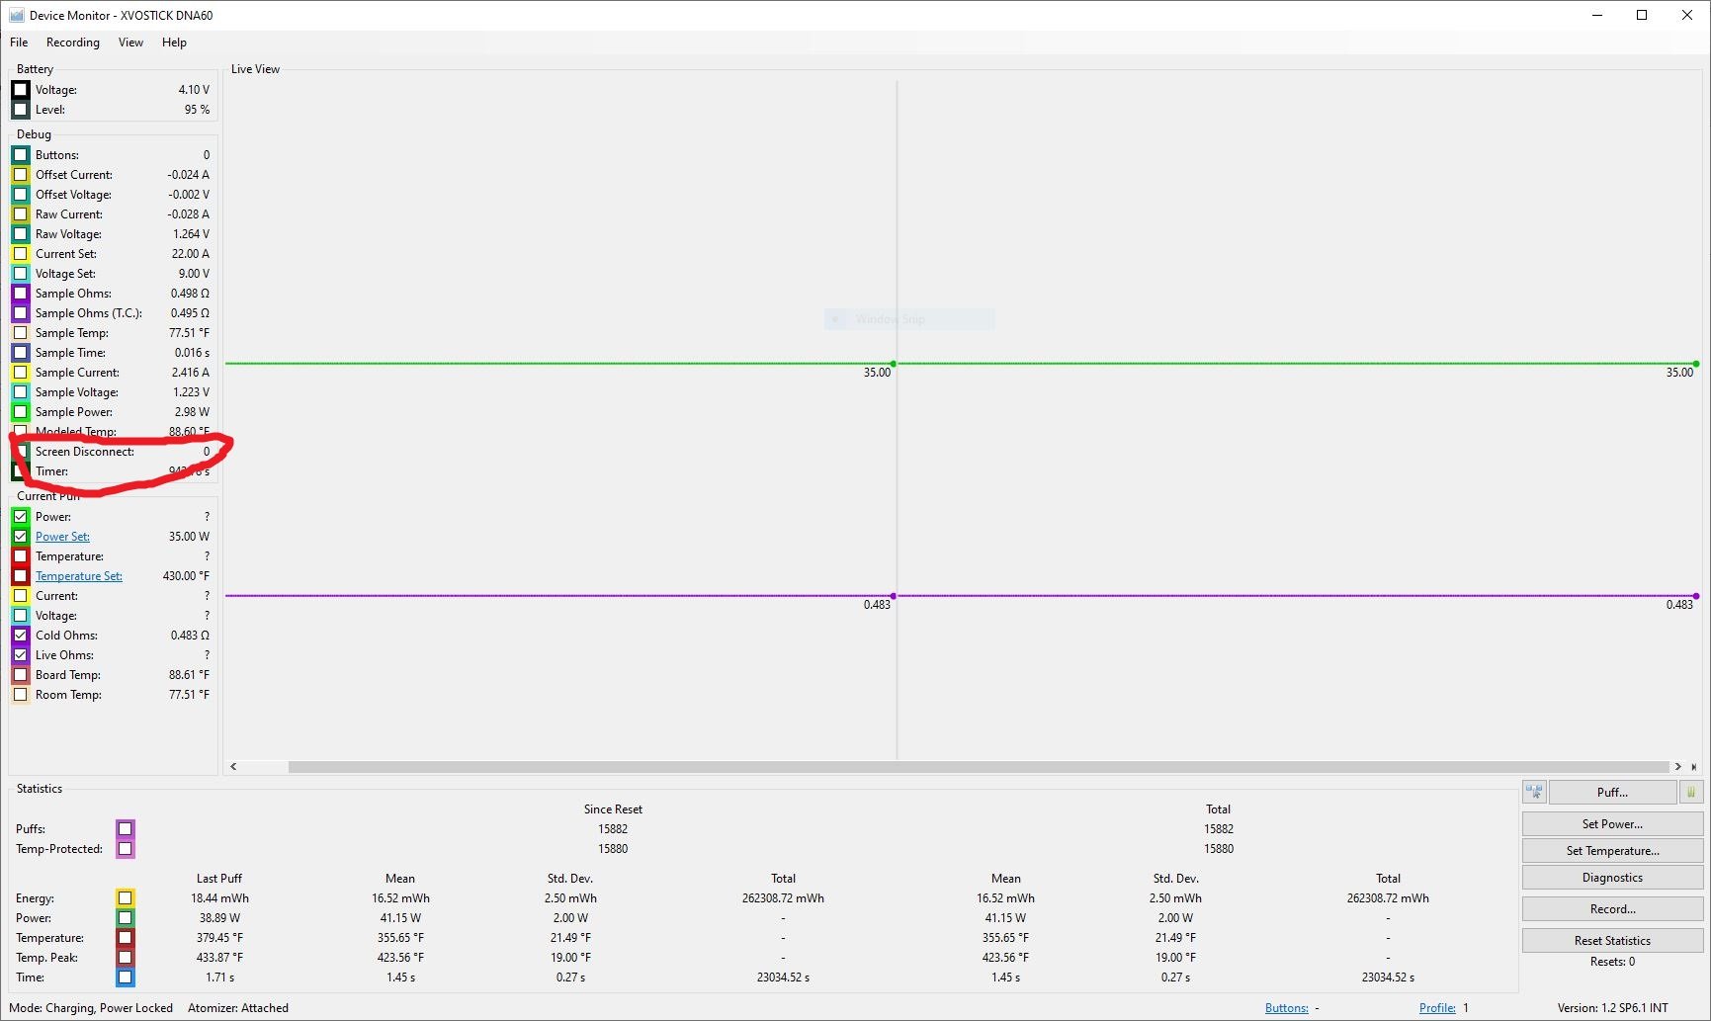Viewport: 1711px width, 1021px height.
Task: Open the View menu
Action: [130, 43]
